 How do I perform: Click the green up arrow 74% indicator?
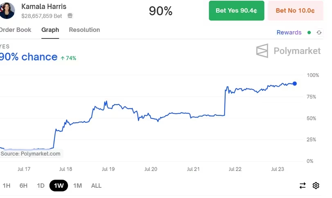click(68, 58)
